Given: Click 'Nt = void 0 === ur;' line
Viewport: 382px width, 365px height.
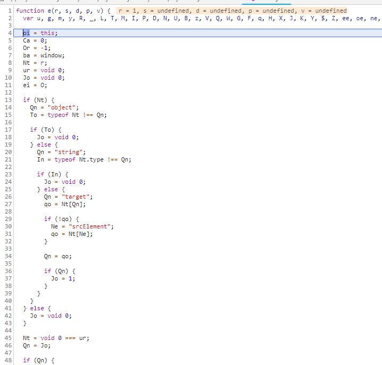Looking at the screenshot, I should pos(56,338).
